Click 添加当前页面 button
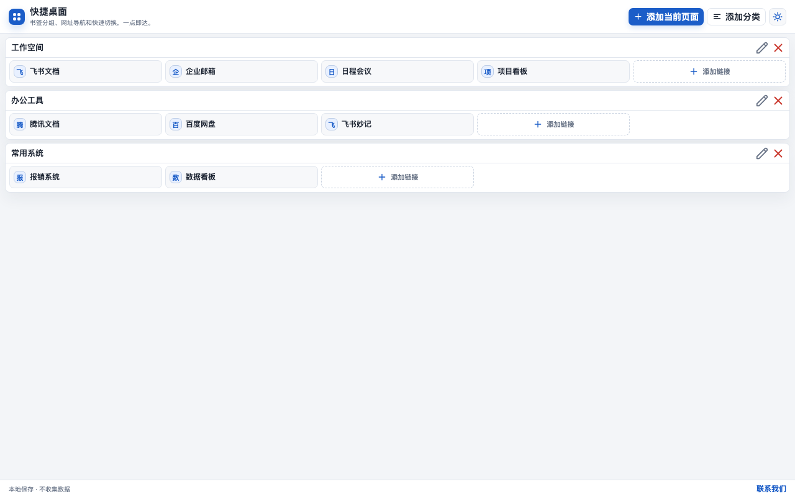This screenshot has height=497, width=795. click(666, 17)
